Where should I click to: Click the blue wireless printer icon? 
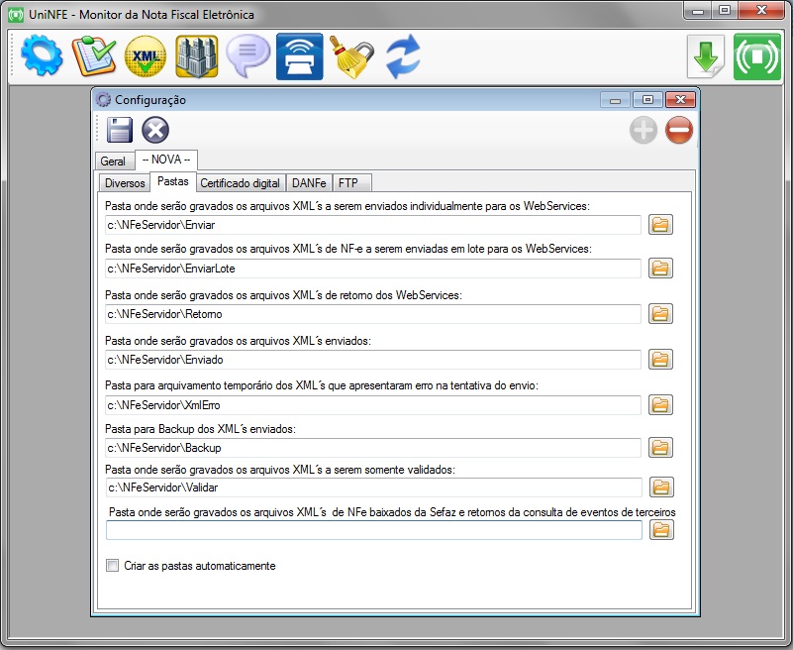point(299,56)
